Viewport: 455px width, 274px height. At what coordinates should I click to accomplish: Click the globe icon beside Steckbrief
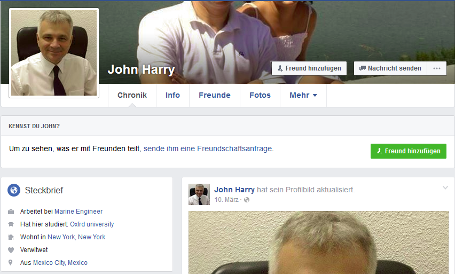14,190
